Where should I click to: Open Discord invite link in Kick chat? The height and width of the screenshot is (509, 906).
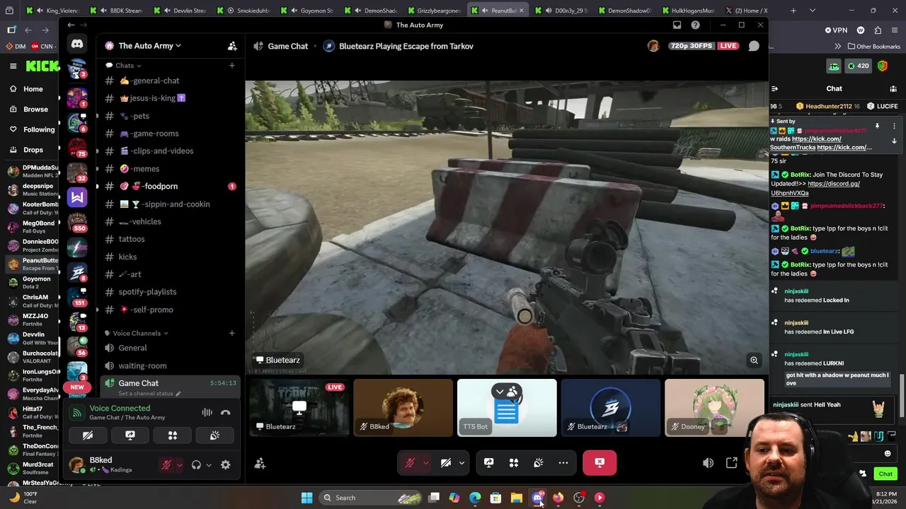pyautogui.click(x=815, y=188)
